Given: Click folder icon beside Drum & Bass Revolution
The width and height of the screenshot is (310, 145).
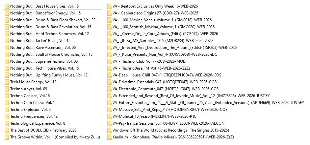Looking at the screenshot, I should (x=7, y=27).
